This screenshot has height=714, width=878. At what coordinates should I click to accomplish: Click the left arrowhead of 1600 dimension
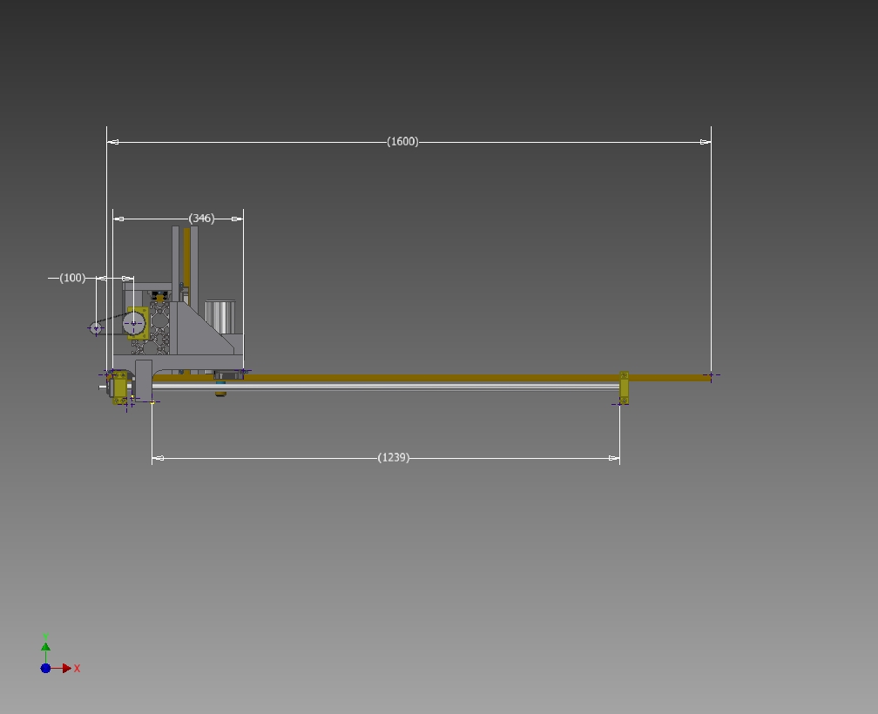pos(112,142)
